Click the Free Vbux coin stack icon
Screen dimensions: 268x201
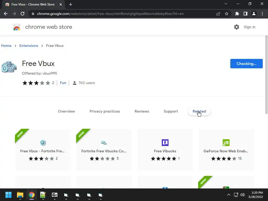(x=9, y=67)
